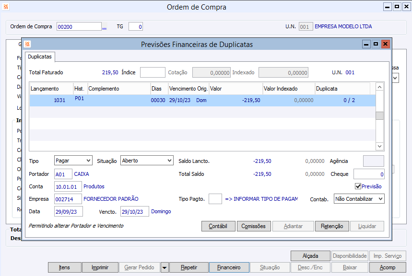
Task: Click the Contábil button
Action: point(218,226)
